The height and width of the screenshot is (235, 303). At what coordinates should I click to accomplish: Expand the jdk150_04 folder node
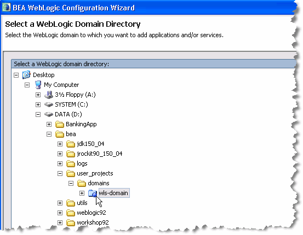pos(60,144)
